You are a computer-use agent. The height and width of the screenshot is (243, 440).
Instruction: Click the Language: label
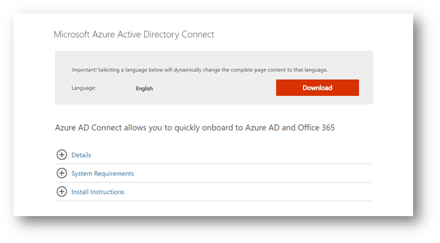[x=84, y=88]
